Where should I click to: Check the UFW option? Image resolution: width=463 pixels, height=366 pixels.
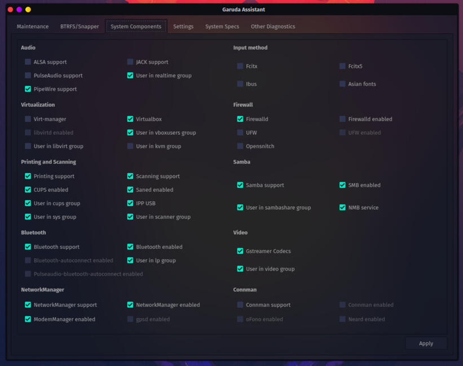(x=240, y=133)
